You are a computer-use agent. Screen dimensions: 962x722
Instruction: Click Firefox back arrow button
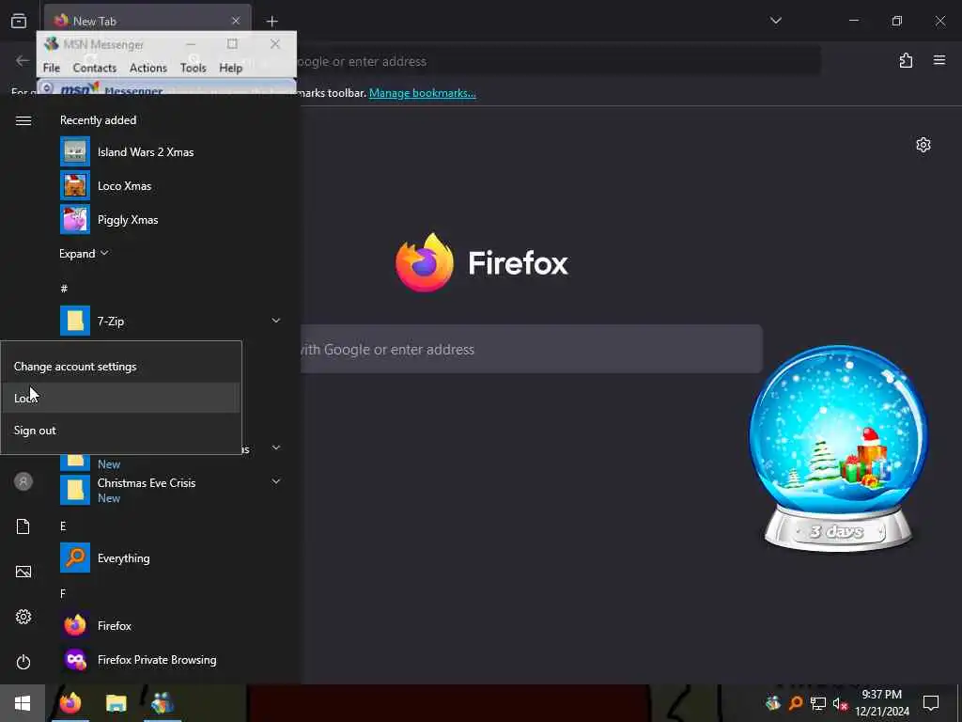(x=23, y=60)
